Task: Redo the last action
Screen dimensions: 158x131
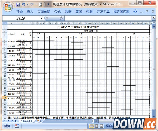Action: [32, 5]
